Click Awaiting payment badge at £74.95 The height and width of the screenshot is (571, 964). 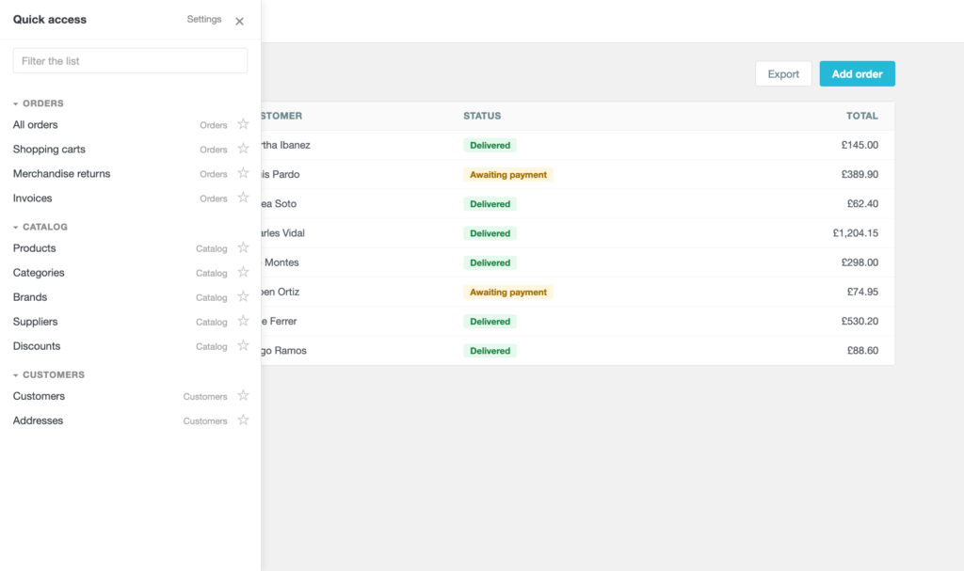(508, 292)
